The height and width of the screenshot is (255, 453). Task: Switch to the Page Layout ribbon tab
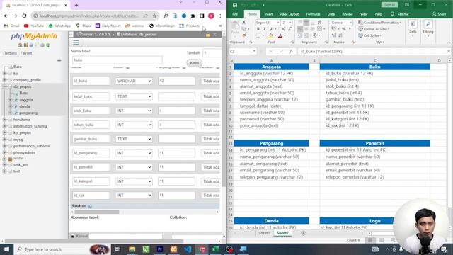(x=289, y=14)
